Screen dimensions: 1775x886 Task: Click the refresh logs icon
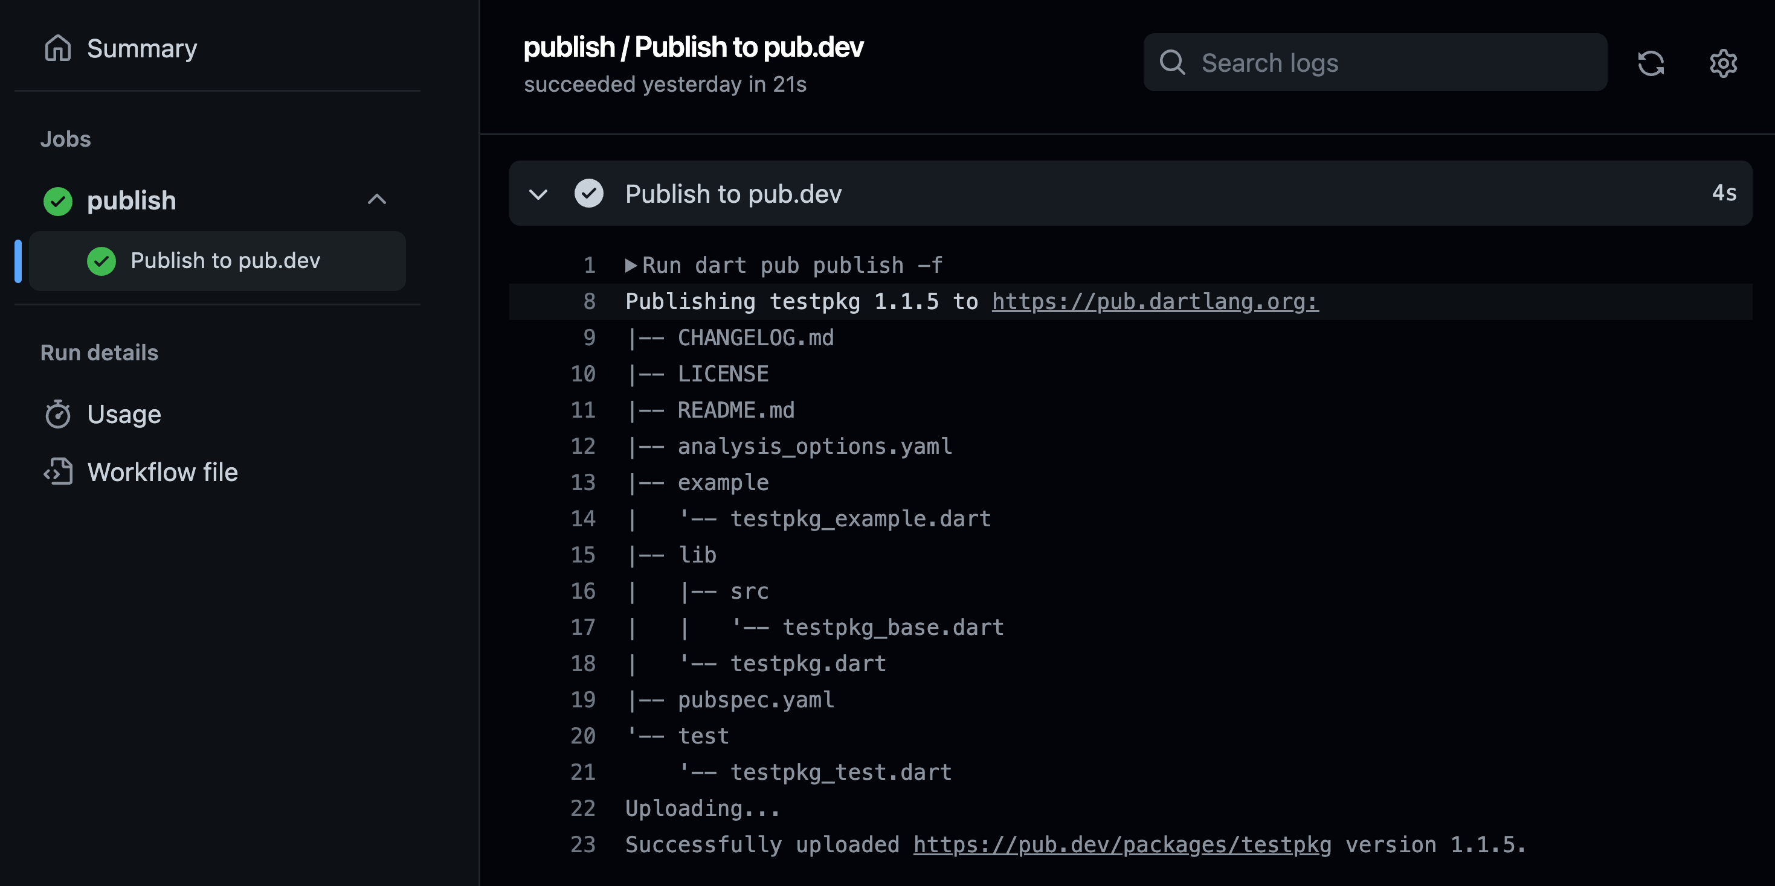click(x=1651, y=63)
